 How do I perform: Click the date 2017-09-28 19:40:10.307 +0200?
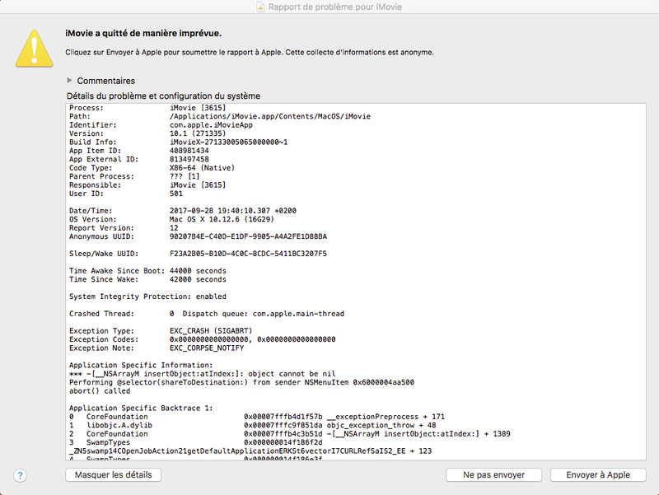coord(233,211)
